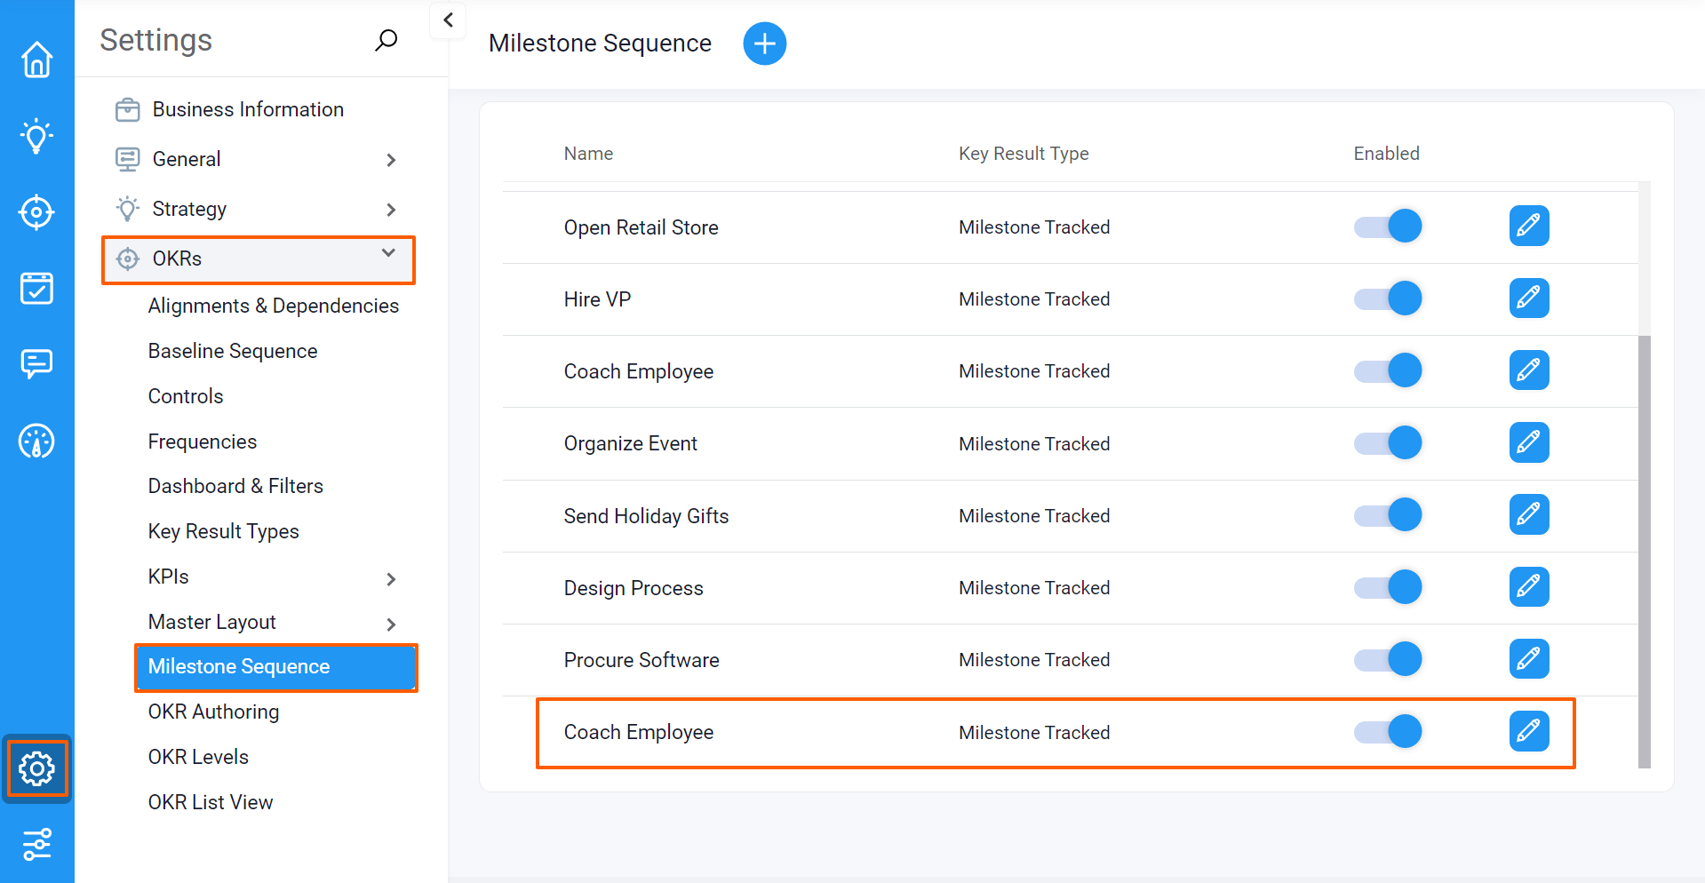Click the search icon in Settings panel

[386, 40]
